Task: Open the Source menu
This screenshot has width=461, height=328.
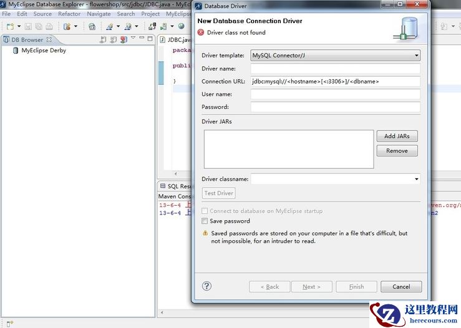Action: (x=42, y=14)
